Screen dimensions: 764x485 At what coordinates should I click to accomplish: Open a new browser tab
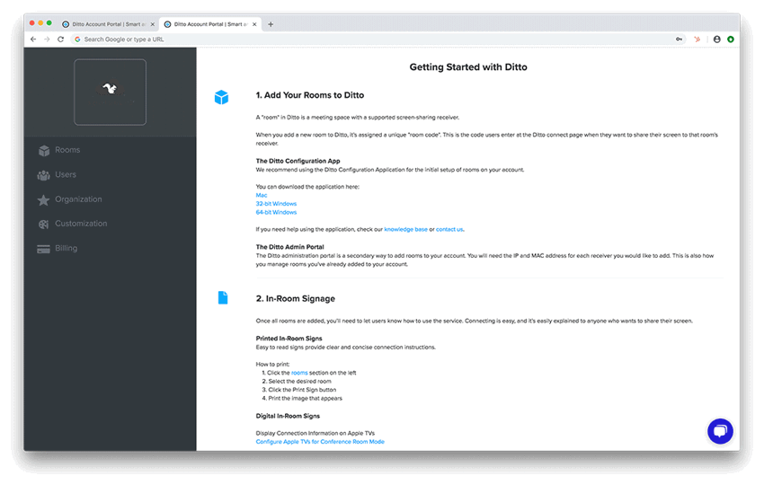point(271,24)
